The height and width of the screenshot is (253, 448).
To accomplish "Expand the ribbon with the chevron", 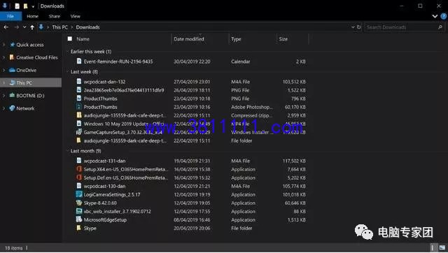I will click(x=435, y=16).
